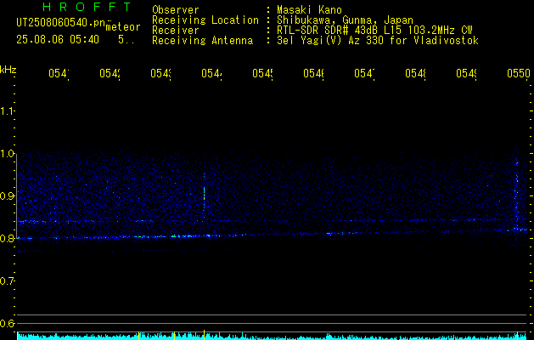This screenshot has width=534, height=340.
Task: Click the Receiving Location label
Action: (205, 20)
